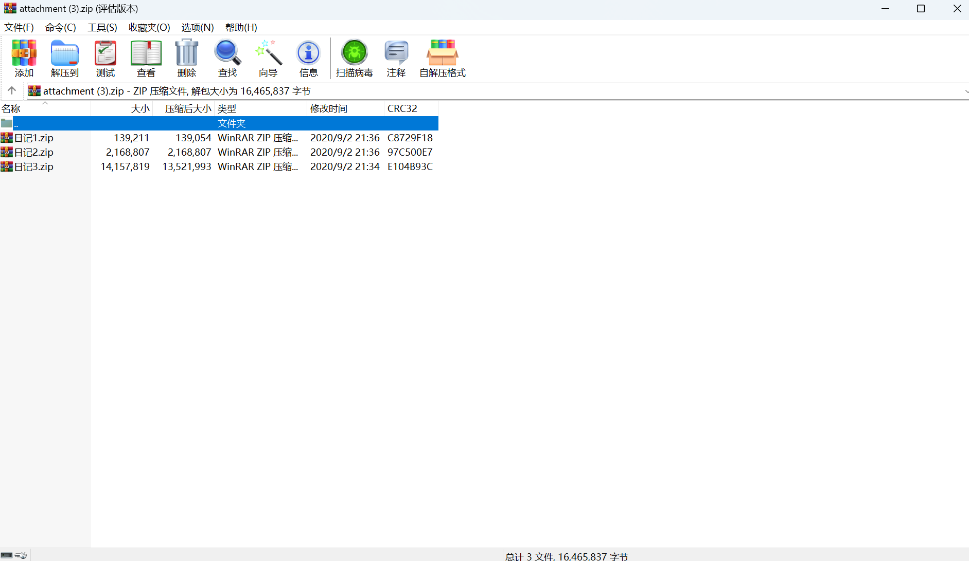Maximize the WinRAR window
This screenshot has width=969, height=561.
click(921, 9)
